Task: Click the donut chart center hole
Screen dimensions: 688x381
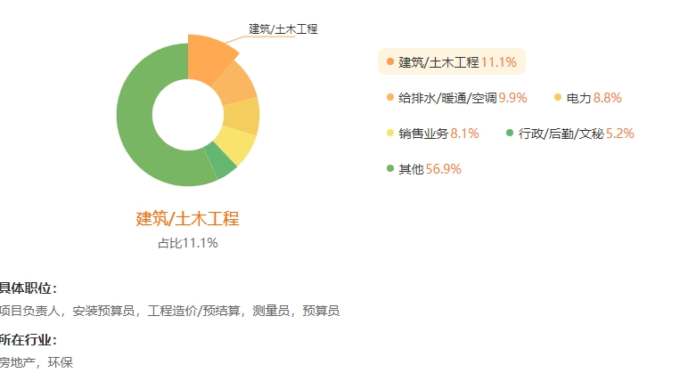Action: [188, 115]
